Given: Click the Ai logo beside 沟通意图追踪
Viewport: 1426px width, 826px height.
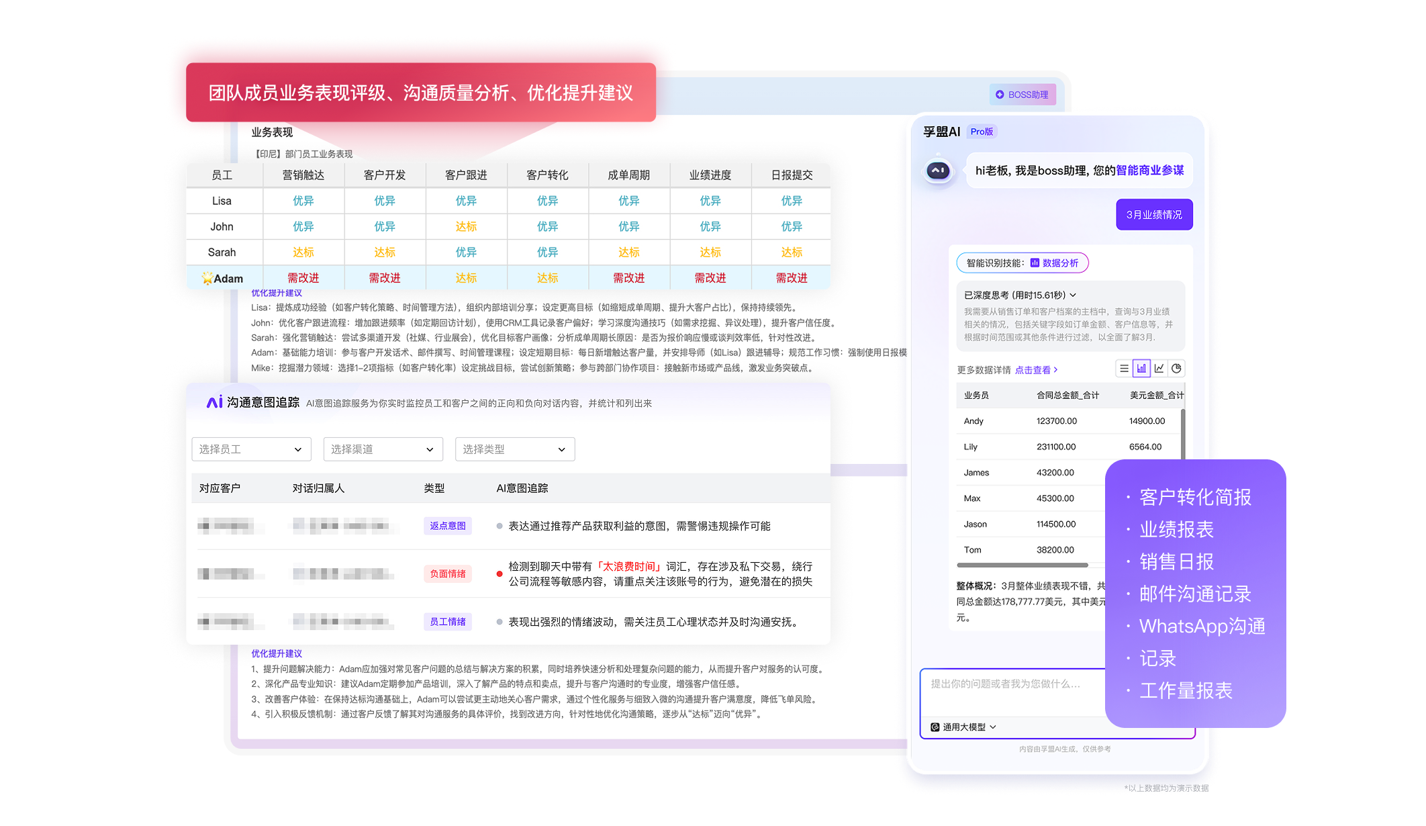Looking at the screenshot, I should 214,402.
